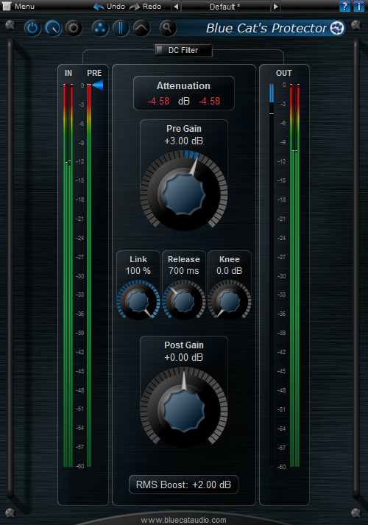Click the Undo button
This screenshot has height=525, width=368.
pyautogui.click(x=109, y=7)
